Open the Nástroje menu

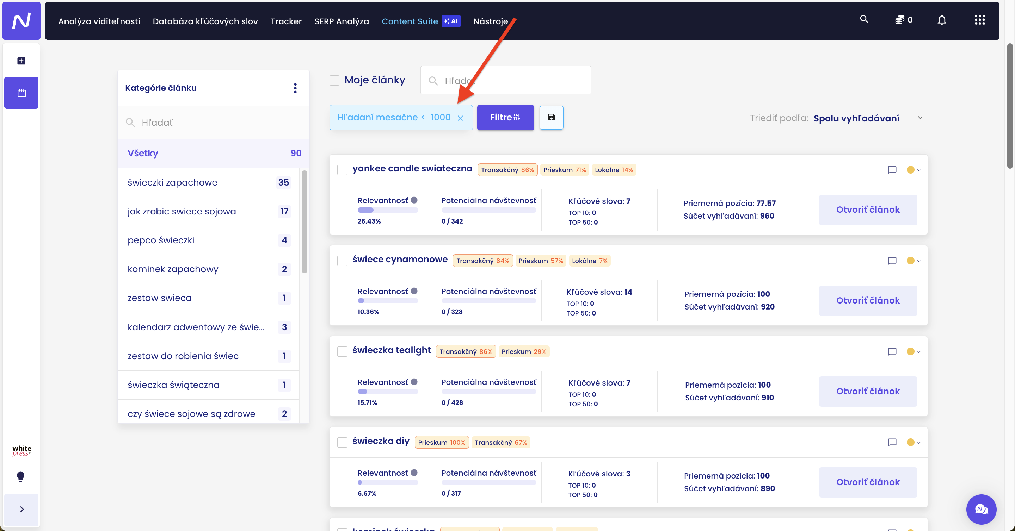490,21
